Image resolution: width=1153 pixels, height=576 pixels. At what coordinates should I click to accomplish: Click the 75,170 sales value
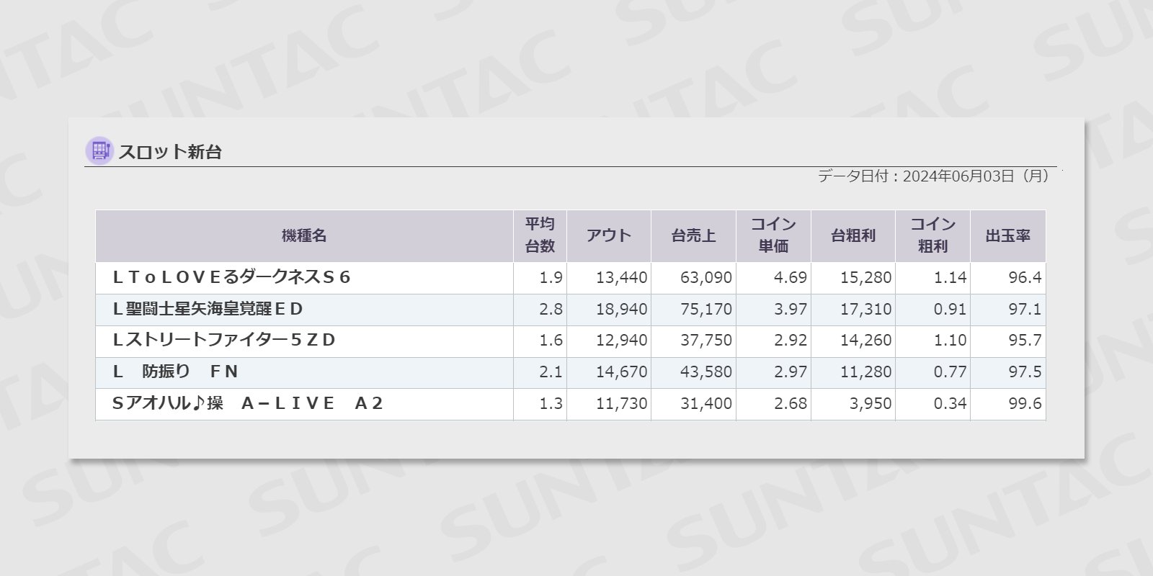pyautogui.click(x=706, y=310)
